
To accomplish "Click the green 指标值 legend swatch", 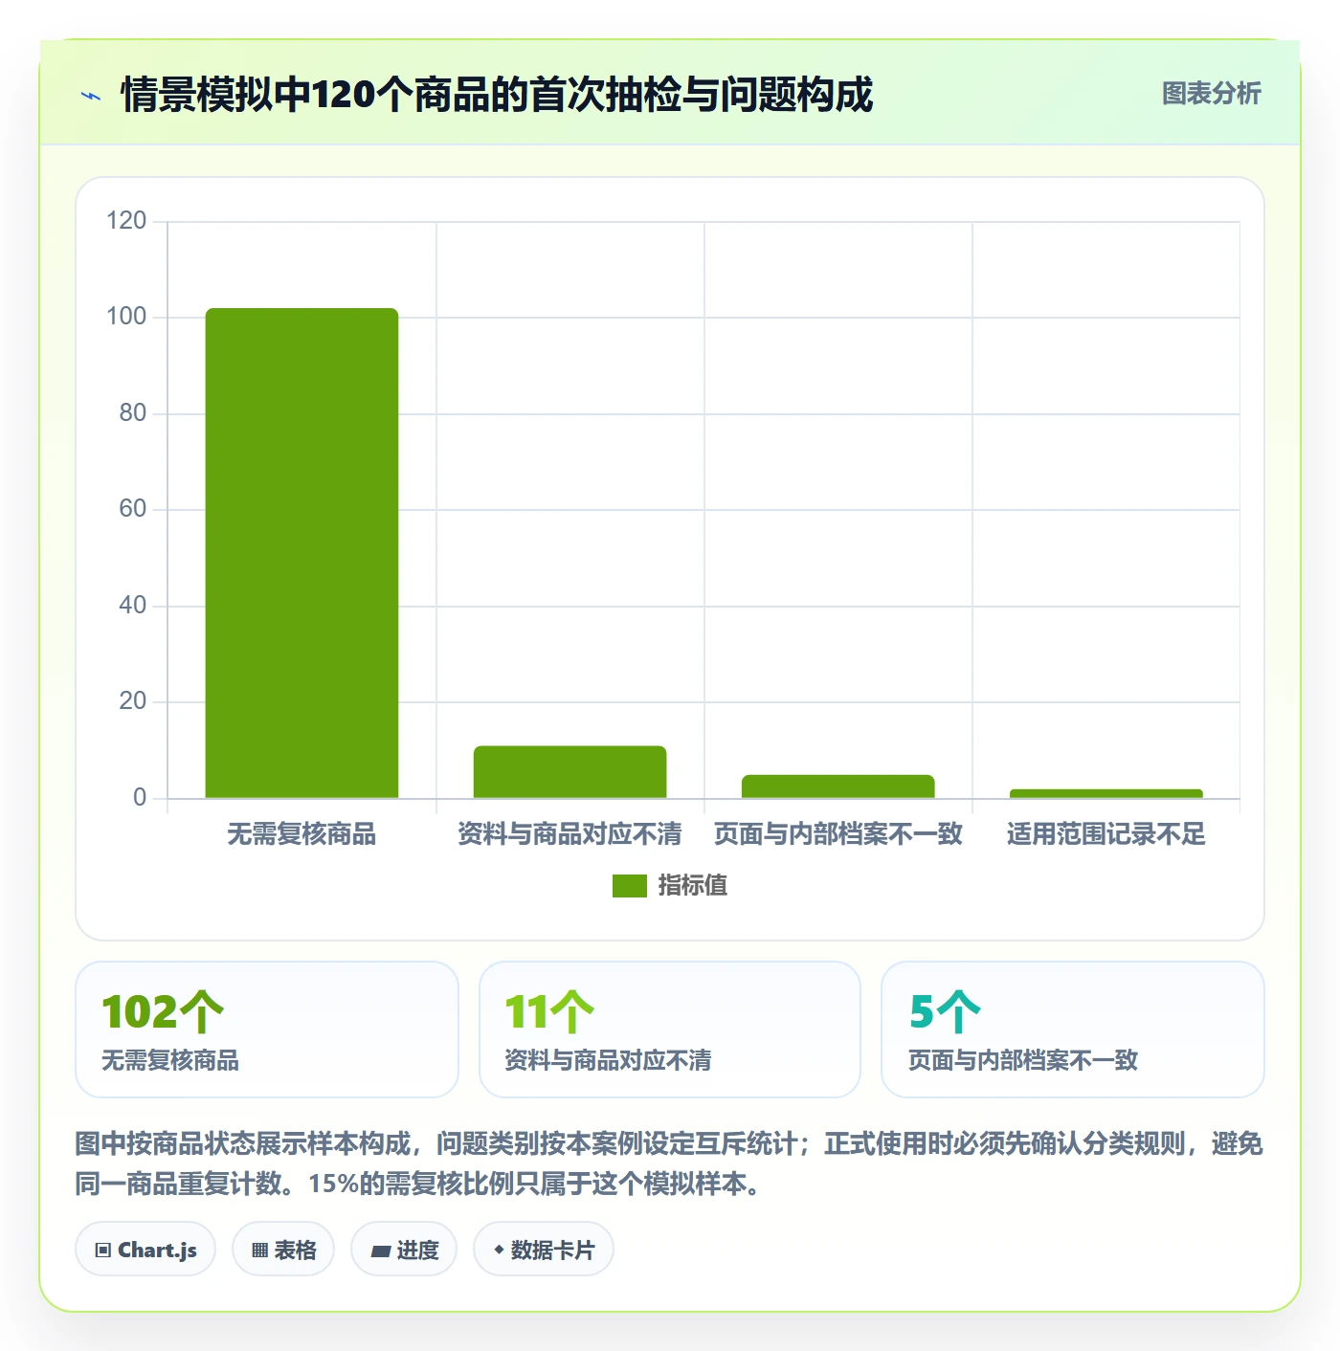I will coord(630,886).
